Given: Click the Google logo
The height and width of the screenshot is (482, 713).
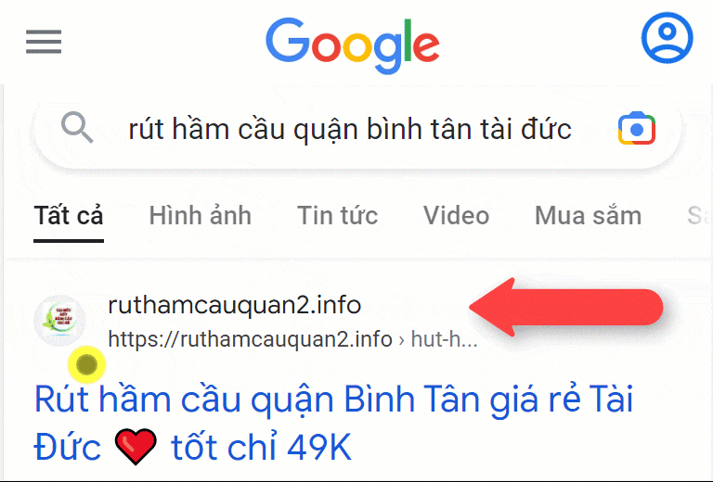Looking at the screenshot, I should tap(353, 45).
